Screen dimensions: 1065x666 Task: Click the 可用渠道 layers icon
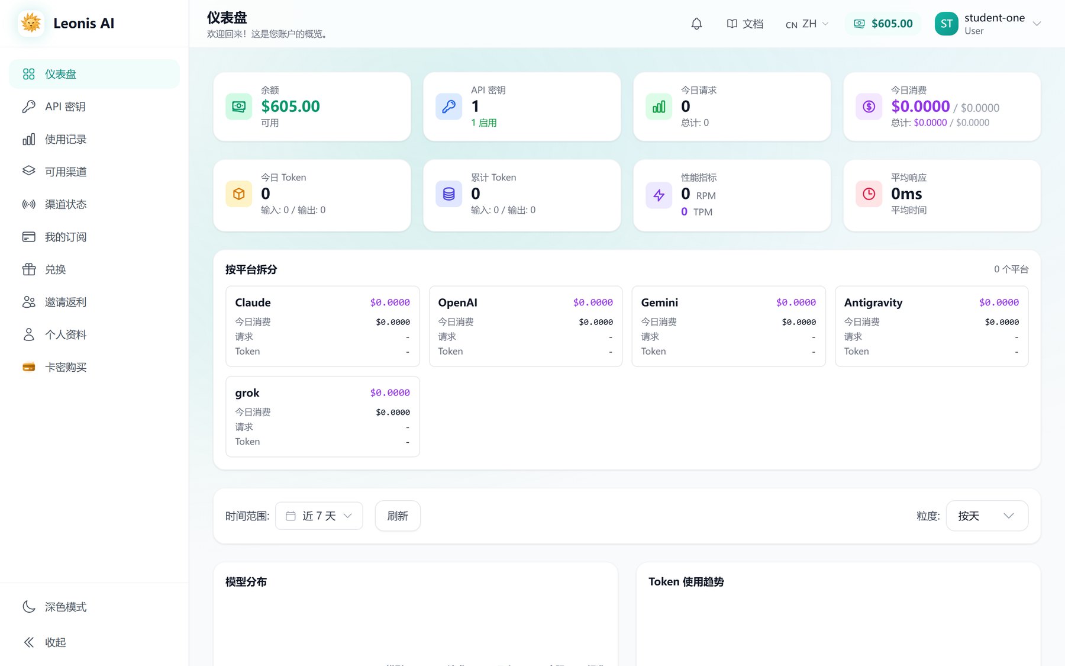tap(28, 171)
